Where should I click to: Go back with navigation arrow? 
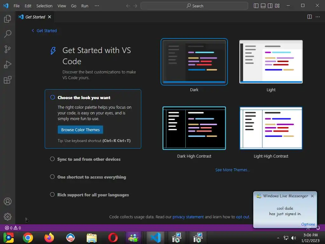(x=128, y=6)
